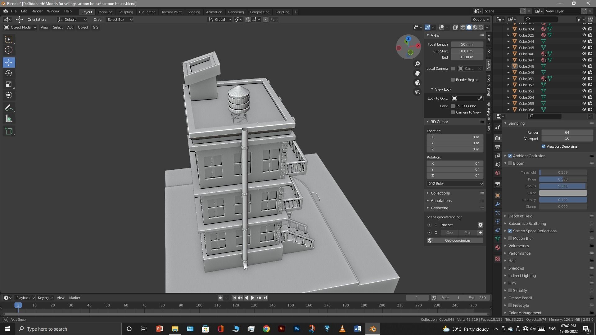Hide Cube.048 with its eye icon
This screenshot has width=596, height=335.
[x=584, y=66]
